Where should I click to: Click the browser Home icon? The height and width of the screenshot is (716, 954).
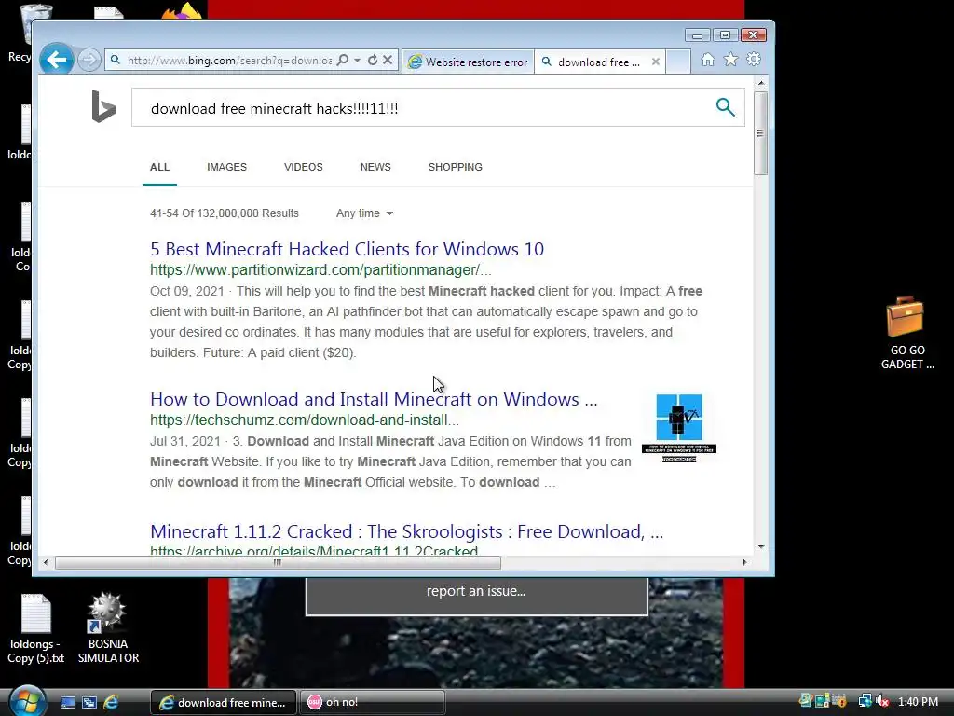pyautogui.click(x=708, y=60)
